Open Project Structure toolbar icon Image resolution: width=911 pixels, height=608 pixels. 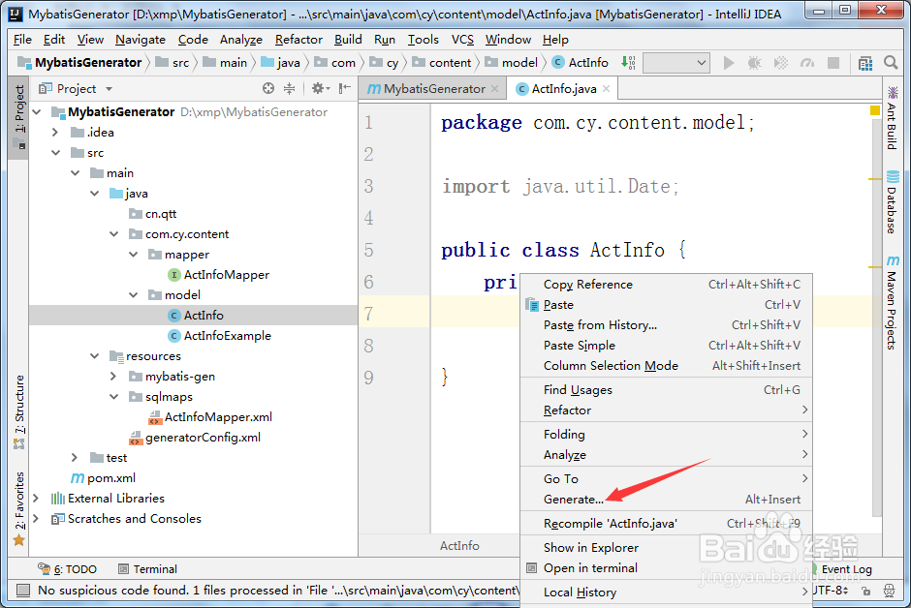tap(865, 63)
